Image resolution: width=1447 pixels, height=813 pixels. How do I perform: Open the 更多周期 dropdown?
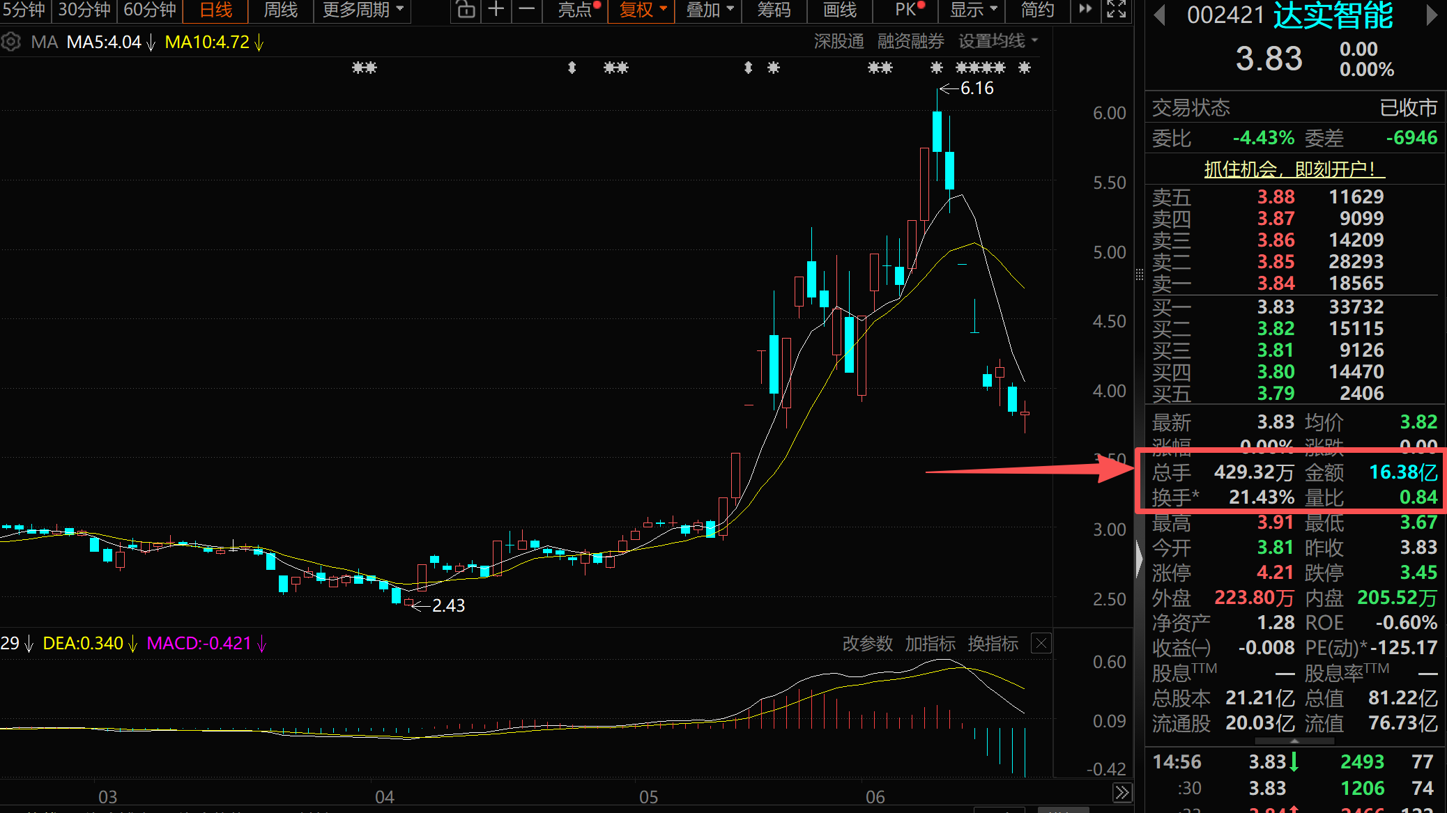[362, 10]
